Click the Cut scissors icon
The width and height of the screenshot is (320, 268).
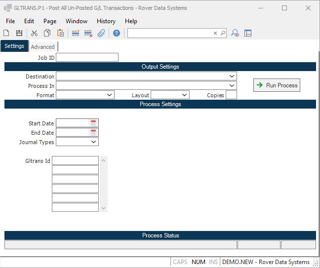(x=34, y=33)
